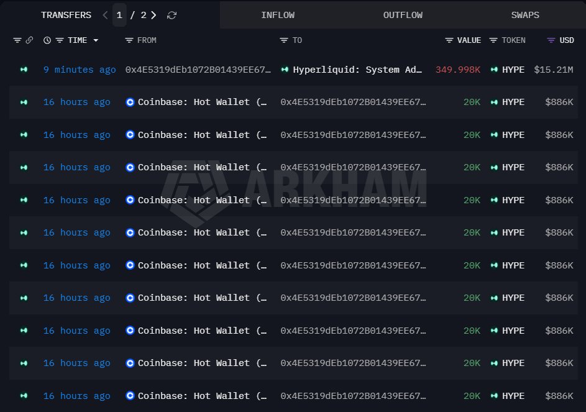Open the TRANSFERS tab
The image size is (586, 412).
(66, 15)
